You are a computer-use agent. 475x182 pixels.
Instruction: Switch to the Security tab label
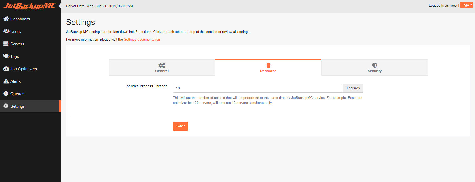(375, 71)
